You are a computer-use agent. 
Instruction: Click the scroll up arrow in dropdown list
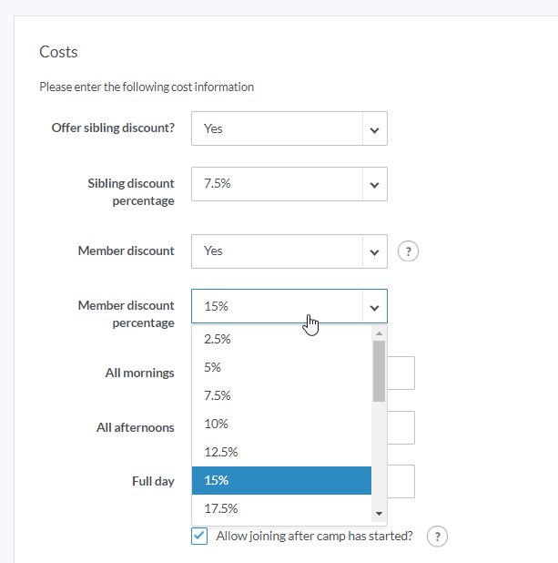click(379, 333)
